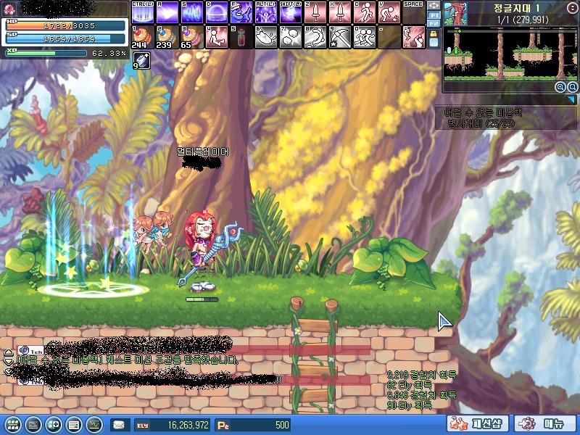Open the first round icon in bottom bar

12,425
